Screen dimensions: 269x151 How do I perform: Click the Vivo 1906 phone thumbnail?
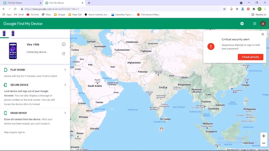pos(13,51)
